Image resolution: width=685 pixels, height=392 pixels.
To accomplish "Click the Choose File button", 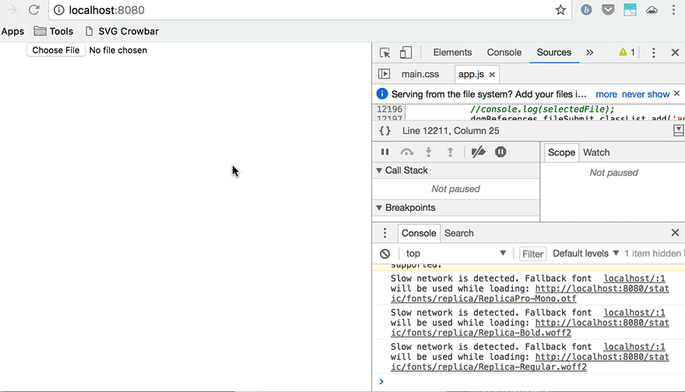I will click(x=56, y=51).
